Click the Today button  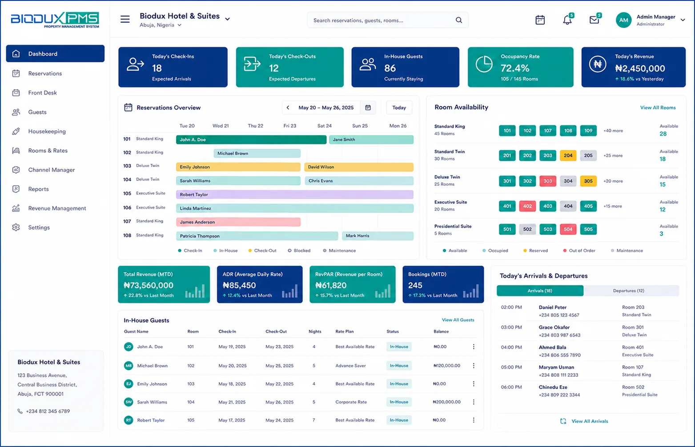point(399,108)
